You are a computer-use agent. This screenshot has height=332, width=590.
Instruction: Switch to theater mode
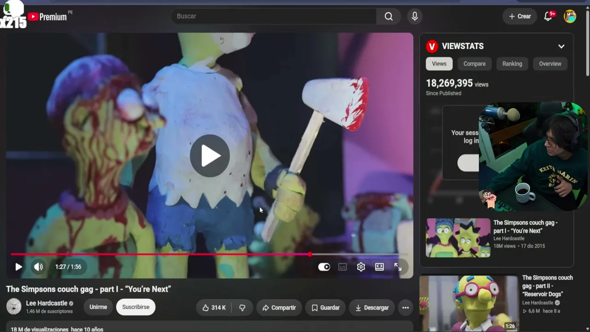coord(379,267)
